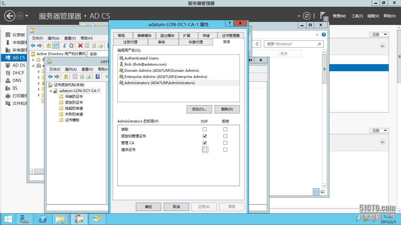Click Up one level in certsrv toolbar
This screenshot has width=401, height=225.
pyautogui.click(x=66, y=76)
